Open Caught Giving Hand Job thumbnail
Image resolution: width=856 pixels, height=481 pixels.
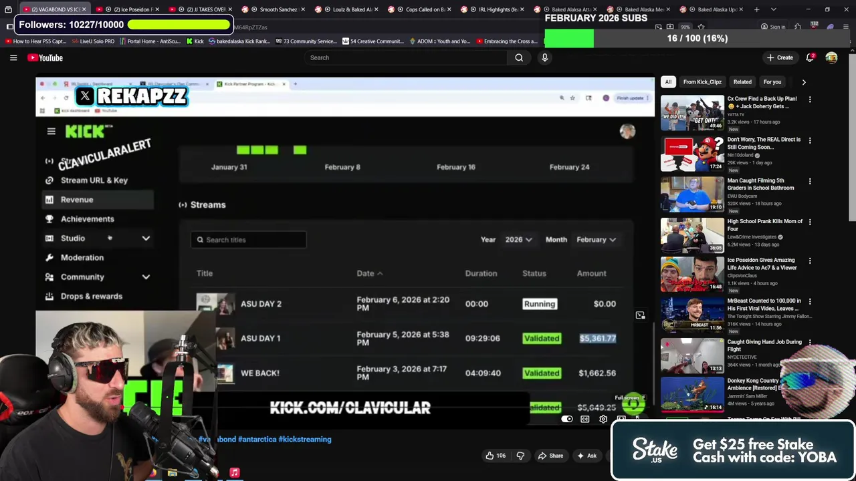[x=692, y=356]
